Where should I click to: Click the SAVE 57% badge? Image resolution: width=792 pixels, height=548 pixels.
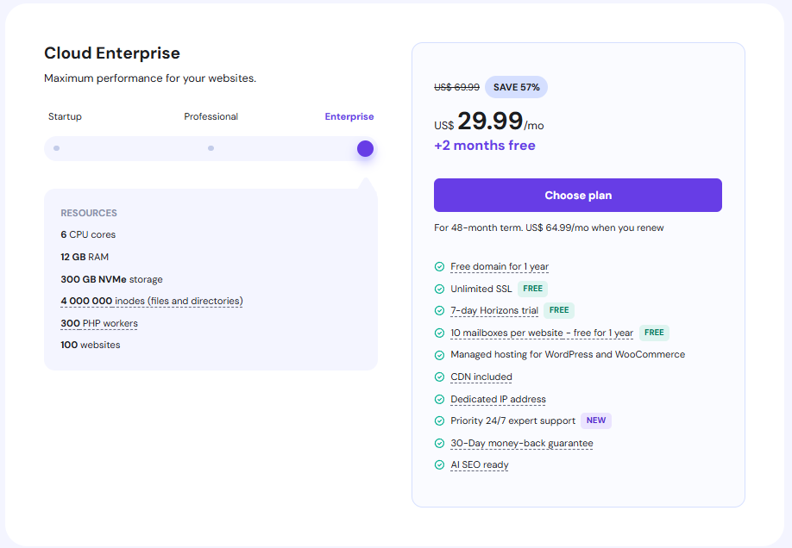pos(517,87)
